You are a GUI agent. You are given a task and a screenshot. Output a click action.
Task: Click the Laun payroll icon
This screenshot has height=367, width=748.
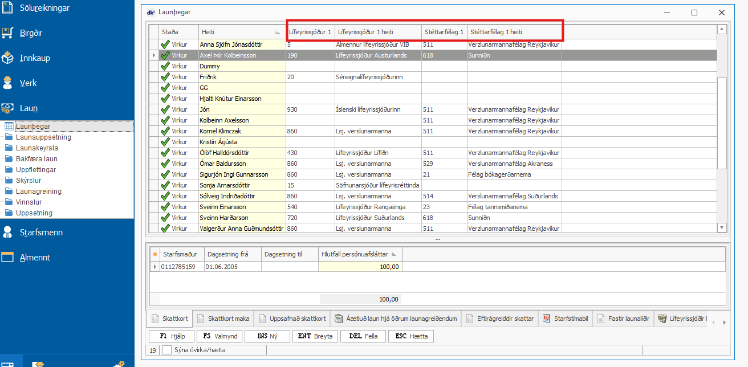7,108
